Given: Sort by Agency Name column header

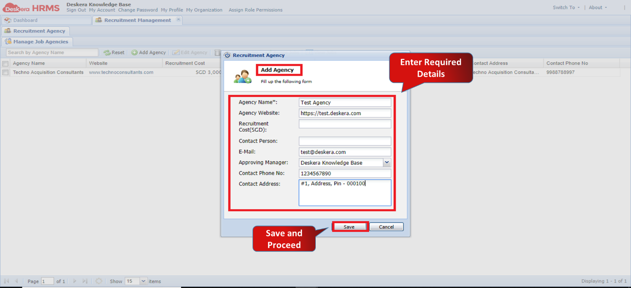Looking at the screenshot, I should coord(48,63).
